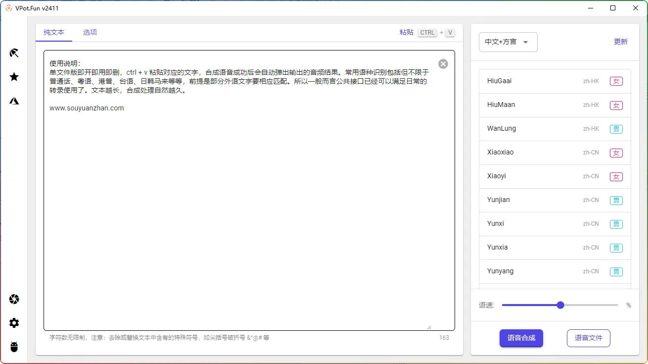This screenshot has width=648, height=364.
Task: Click the female tag on Xiaoxiao row
Action: [x=616, y=153]
